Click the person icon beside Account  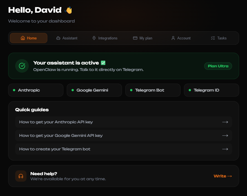173,38
